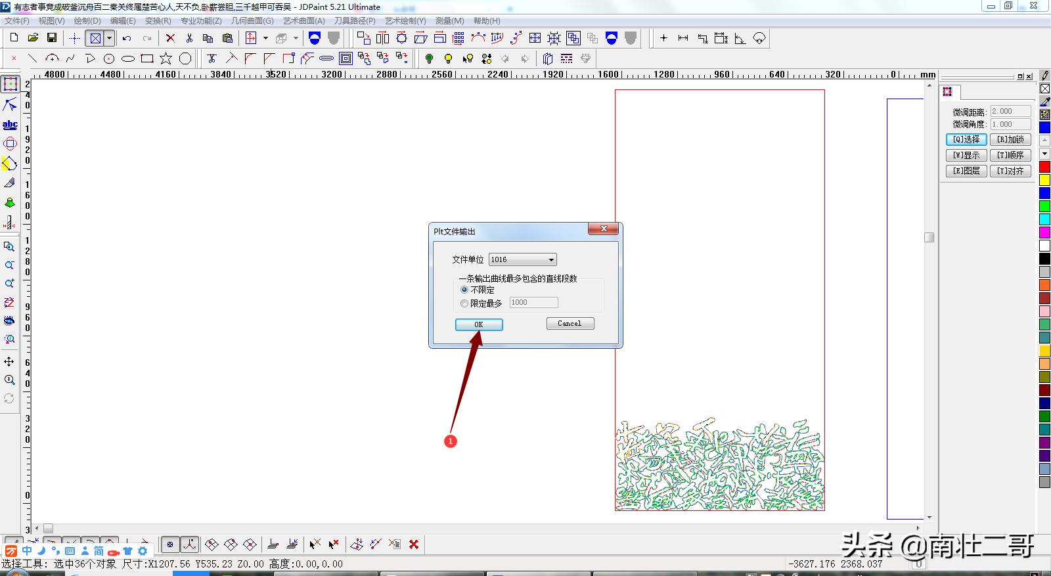Open a file using the folder icon
Viewport: 1051px width, 576px height.
33,38
